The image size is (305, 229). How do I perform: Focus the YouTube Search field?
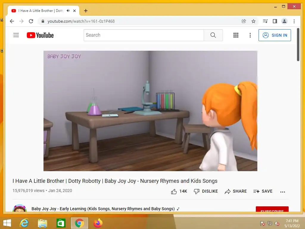(x=144, y=35)
